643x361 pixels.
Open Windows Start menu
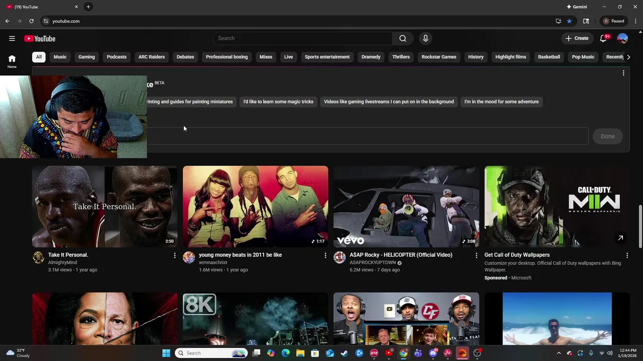(166, 353)
